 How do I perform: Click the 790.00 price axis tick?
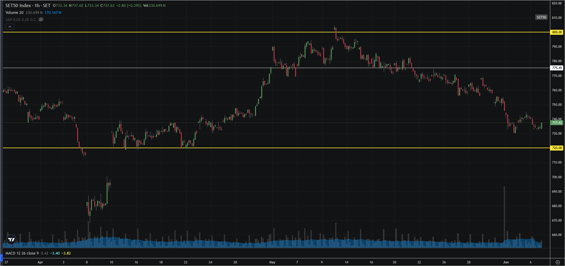557,47
